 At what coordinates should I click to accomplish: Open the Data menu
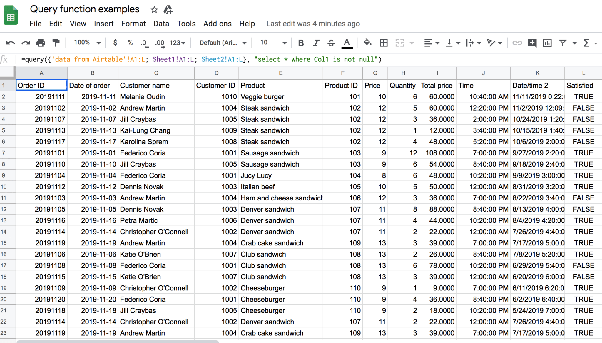point(161,24)
